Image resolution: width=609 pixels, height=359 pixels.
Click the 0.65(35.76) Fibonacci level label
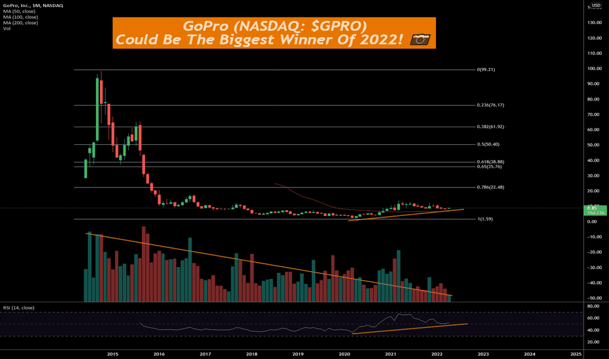[489, 166]
